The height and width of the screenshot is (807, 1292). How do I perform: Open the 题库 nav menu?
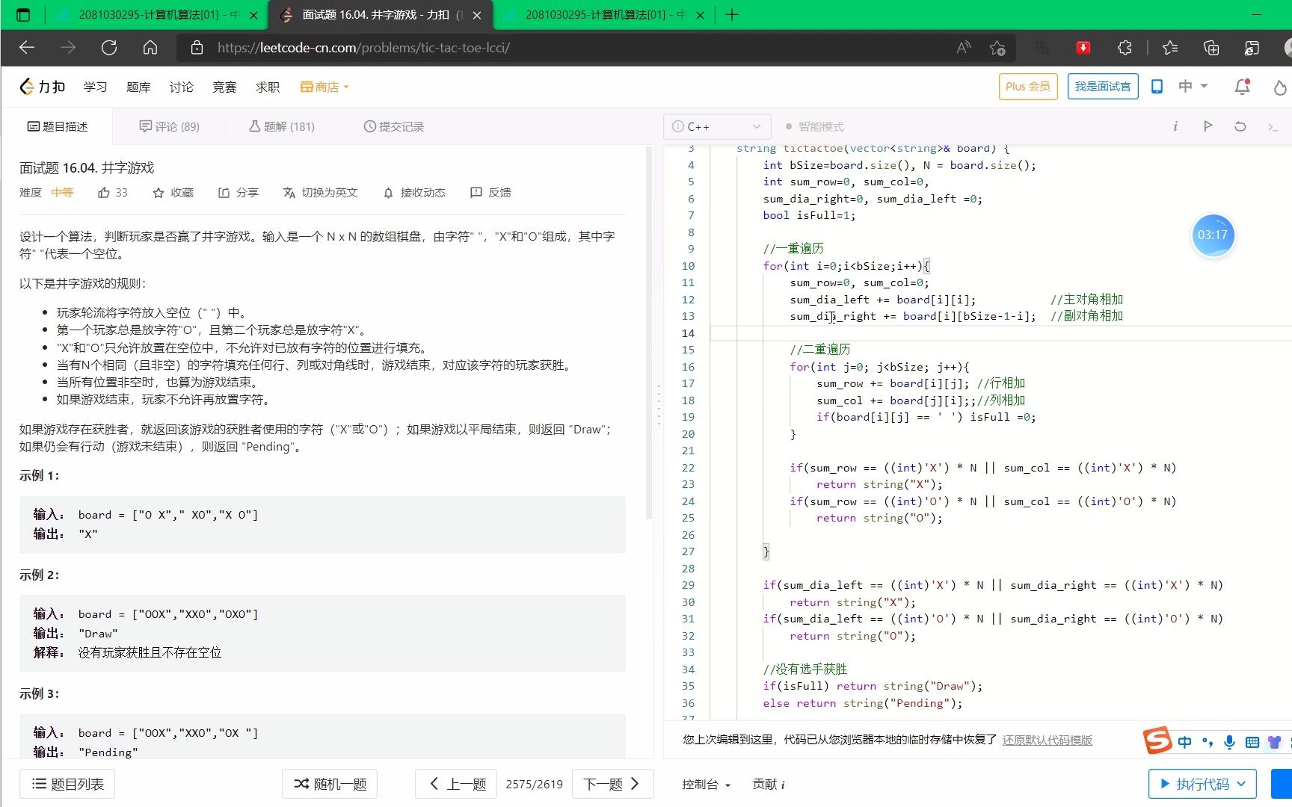coord(138,87)
